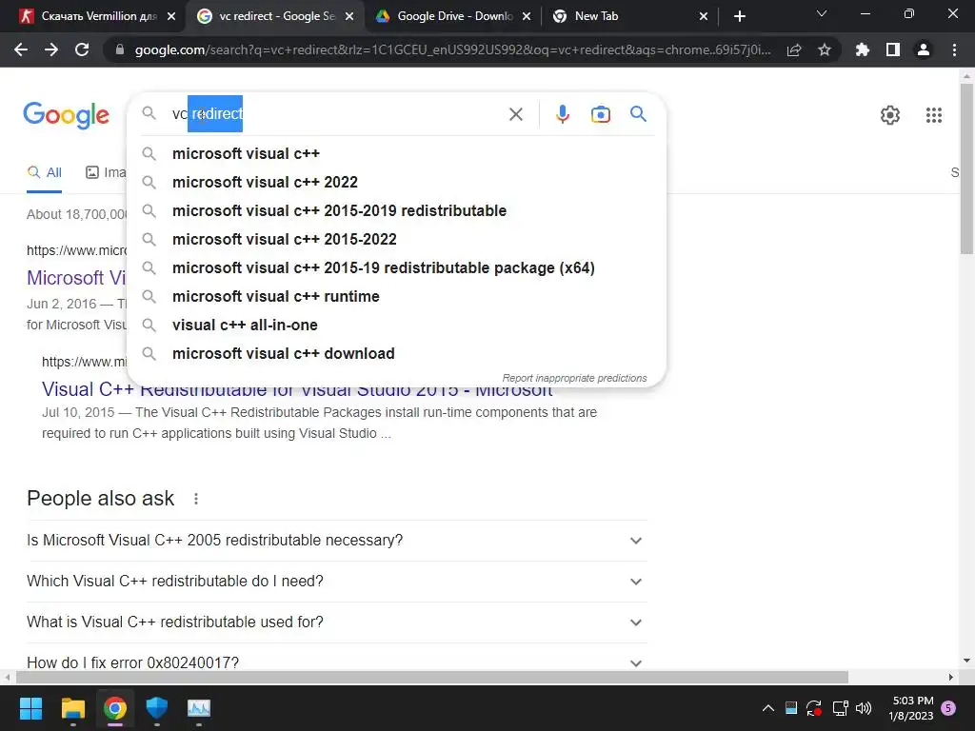Viewport: 975px width, 731px height.
Task: Reload the current page
Action: pos(82,49)
